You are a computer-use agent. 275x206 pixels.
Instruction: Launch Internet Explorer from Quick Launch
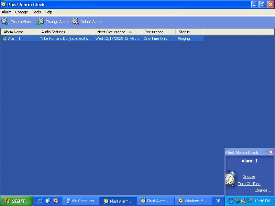(x=40, y=201)
